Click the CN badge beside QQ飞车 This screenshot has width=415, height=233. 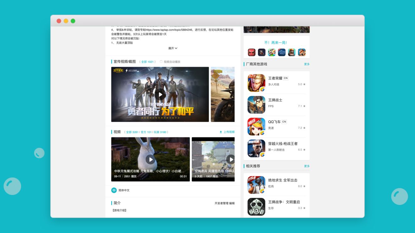tap(284, 122)
